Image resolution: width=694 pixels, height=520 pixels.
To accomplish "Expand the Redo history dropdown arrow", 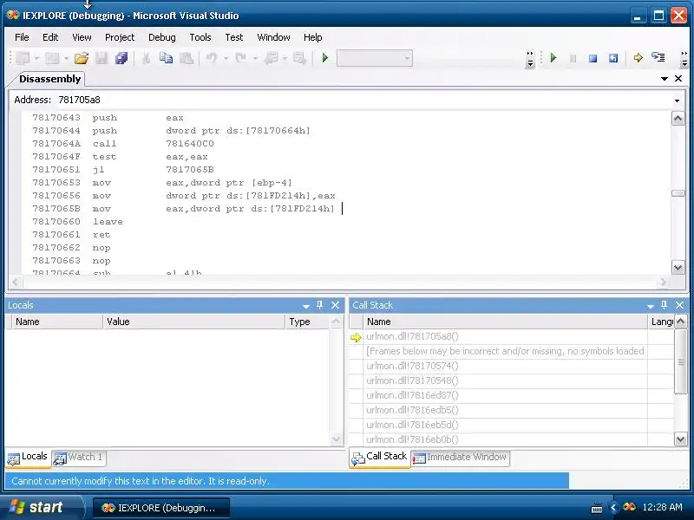I will point(255,58).
